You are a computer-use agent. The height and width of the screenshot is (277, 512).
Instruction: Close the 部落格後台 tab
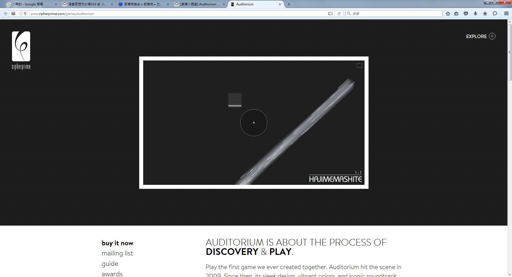tap(168, 4)
